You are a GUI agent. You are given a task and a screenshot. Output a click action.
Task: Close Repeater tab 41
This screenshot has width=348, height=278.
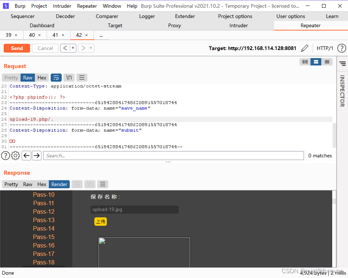[x=63, y=35]
